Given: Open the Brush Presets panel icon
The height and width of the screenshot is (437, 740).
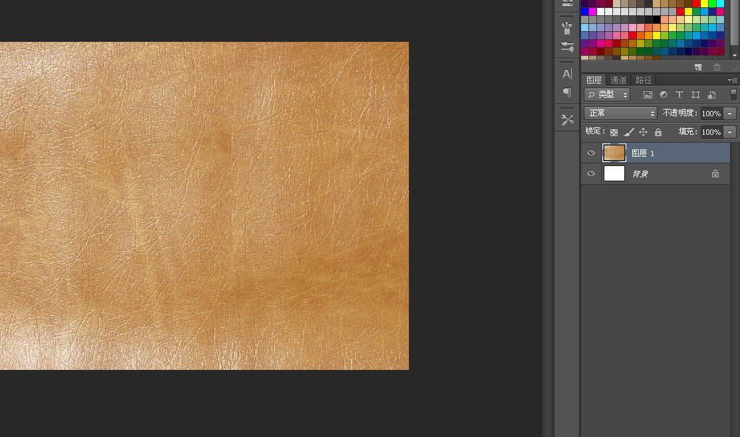Looking at the screenshot, I should [566, 46].
